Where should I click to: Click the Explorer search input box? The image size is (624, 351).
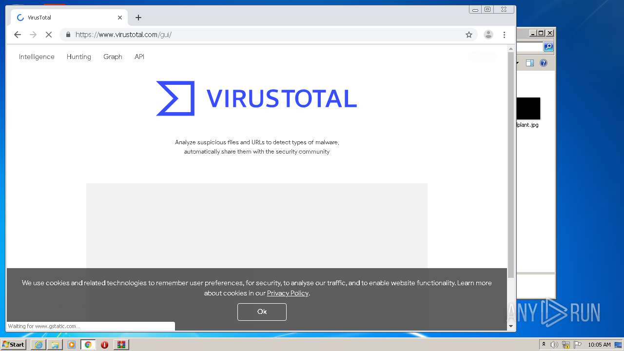point(530,47)
